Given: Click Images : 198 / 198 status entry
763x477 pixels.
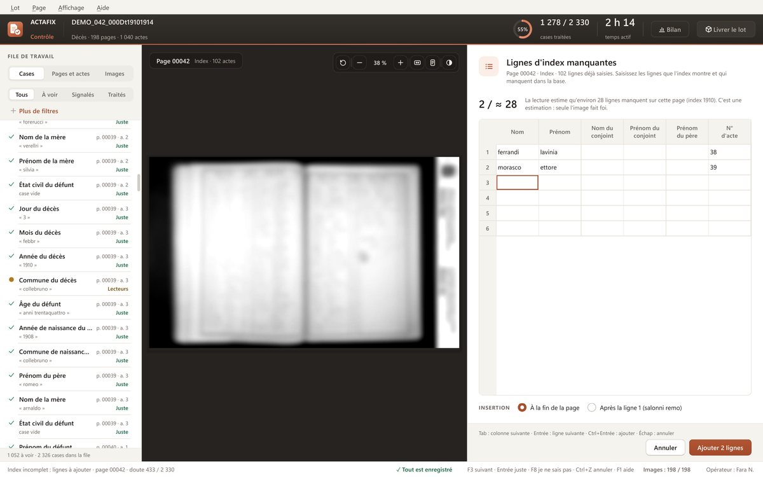Looking at the screenshot, I should [x=667, y=469].
